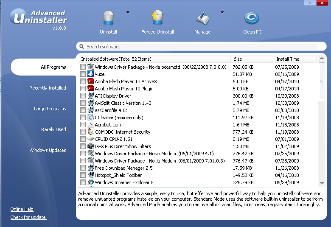This screenshot has height=227, width=331.
Task: Click the Vuze program icon
Action: 91,74
